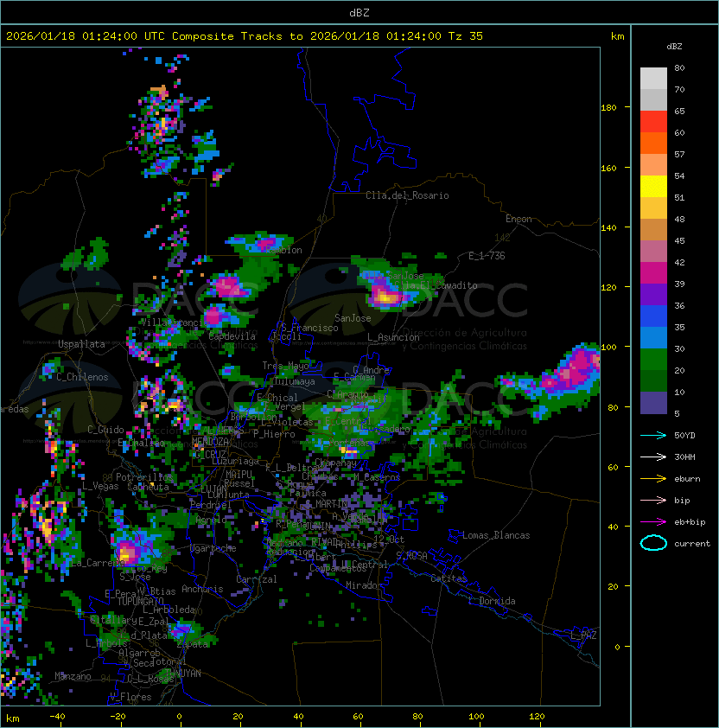
Task: Click storm cell core near Cia.SanJose label
Action: pyautogui.click(x=385, y=297)
